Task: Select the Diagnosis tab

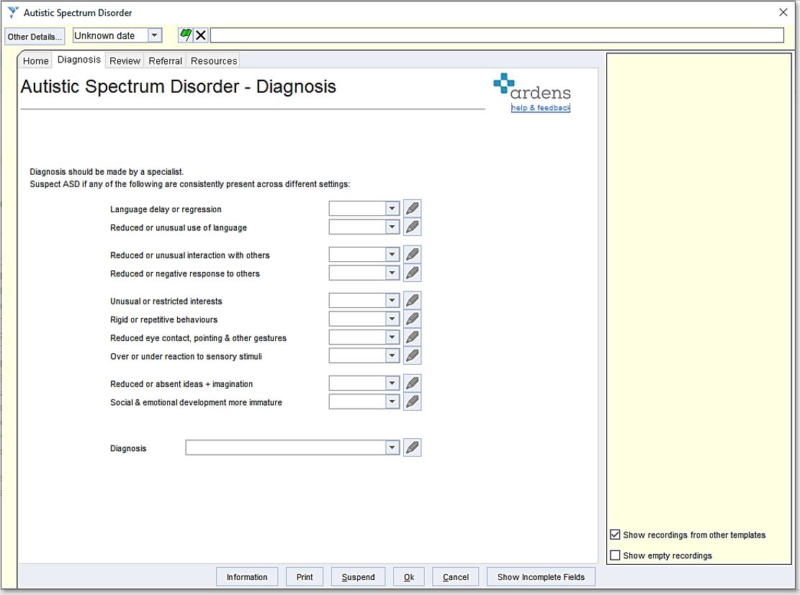Action: (79, 59)
